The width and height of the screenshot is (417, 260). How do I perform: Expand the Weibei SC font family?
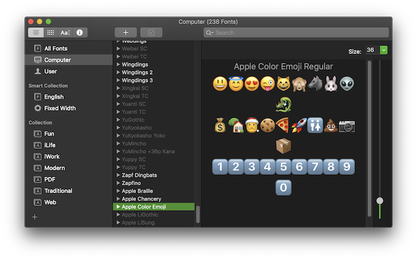(x=119, y=49)
